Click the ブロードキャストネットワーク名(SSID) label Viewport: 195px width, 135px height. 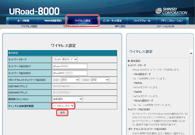[x=30, y=80]
